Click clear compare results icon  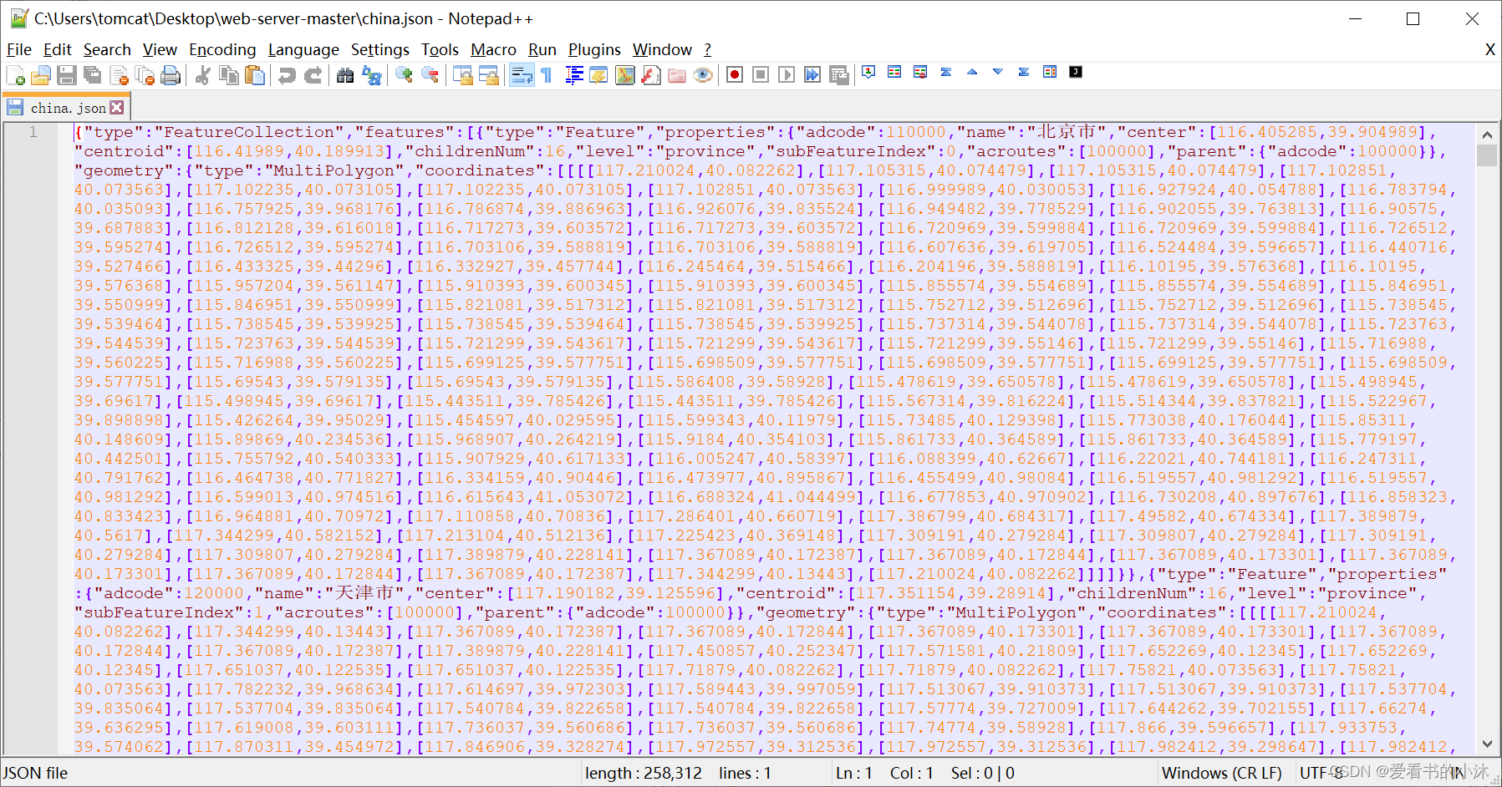(x=920, y=72)
